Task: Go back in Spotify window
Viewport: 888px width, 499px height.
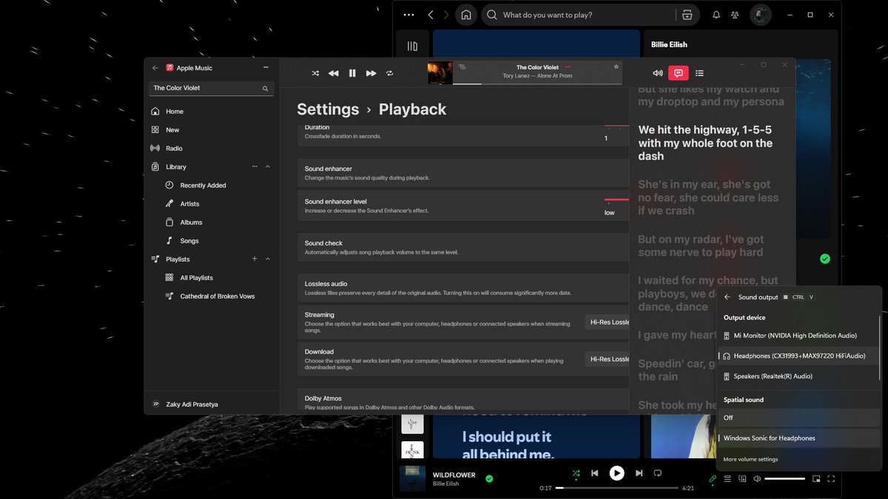Action: pos(431,15)
